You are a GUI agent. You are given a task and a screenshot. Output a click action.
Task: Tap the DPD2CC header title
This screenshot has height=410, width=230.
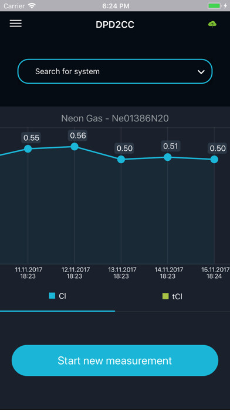[x=115, y=25]
